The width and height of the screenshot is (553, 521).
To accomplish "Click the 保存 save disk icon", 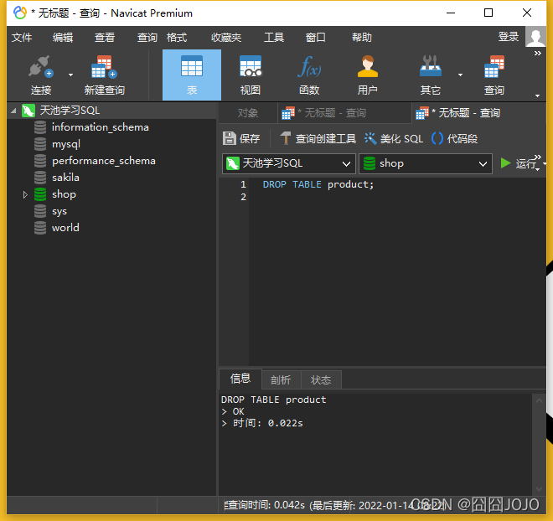I will 230,138.
